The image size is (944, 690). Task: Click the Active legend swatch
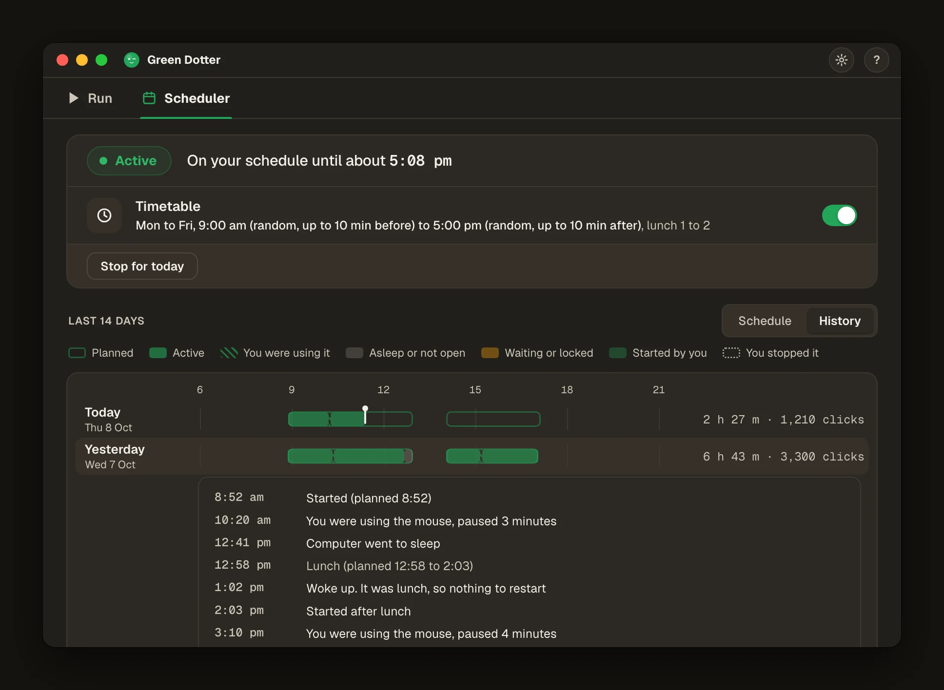(x=158, y=353)
